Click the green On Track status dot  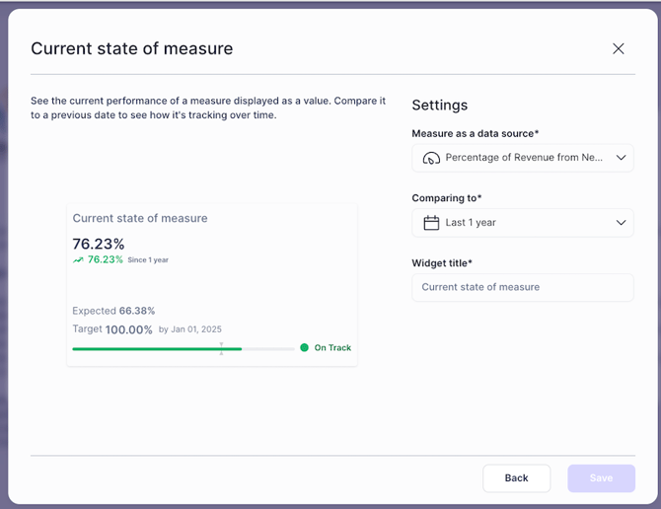(304, 347)
